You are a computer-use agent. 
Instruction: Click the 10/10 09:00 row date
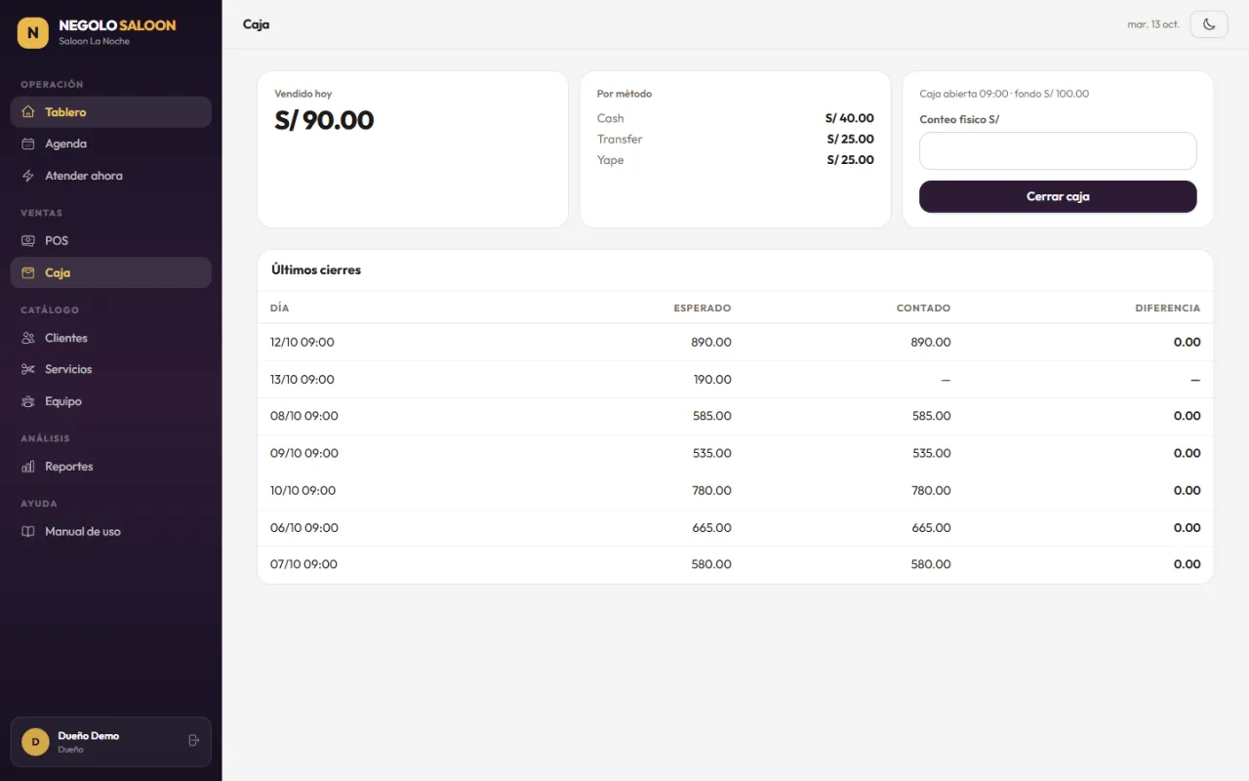pos(302,490)
